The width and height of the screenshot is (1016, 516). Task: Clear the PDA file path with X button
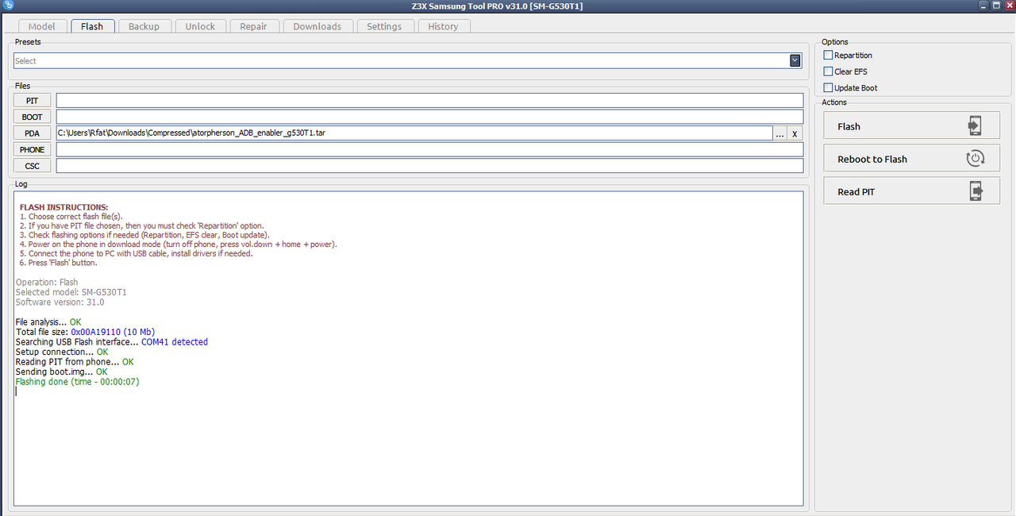795,133
